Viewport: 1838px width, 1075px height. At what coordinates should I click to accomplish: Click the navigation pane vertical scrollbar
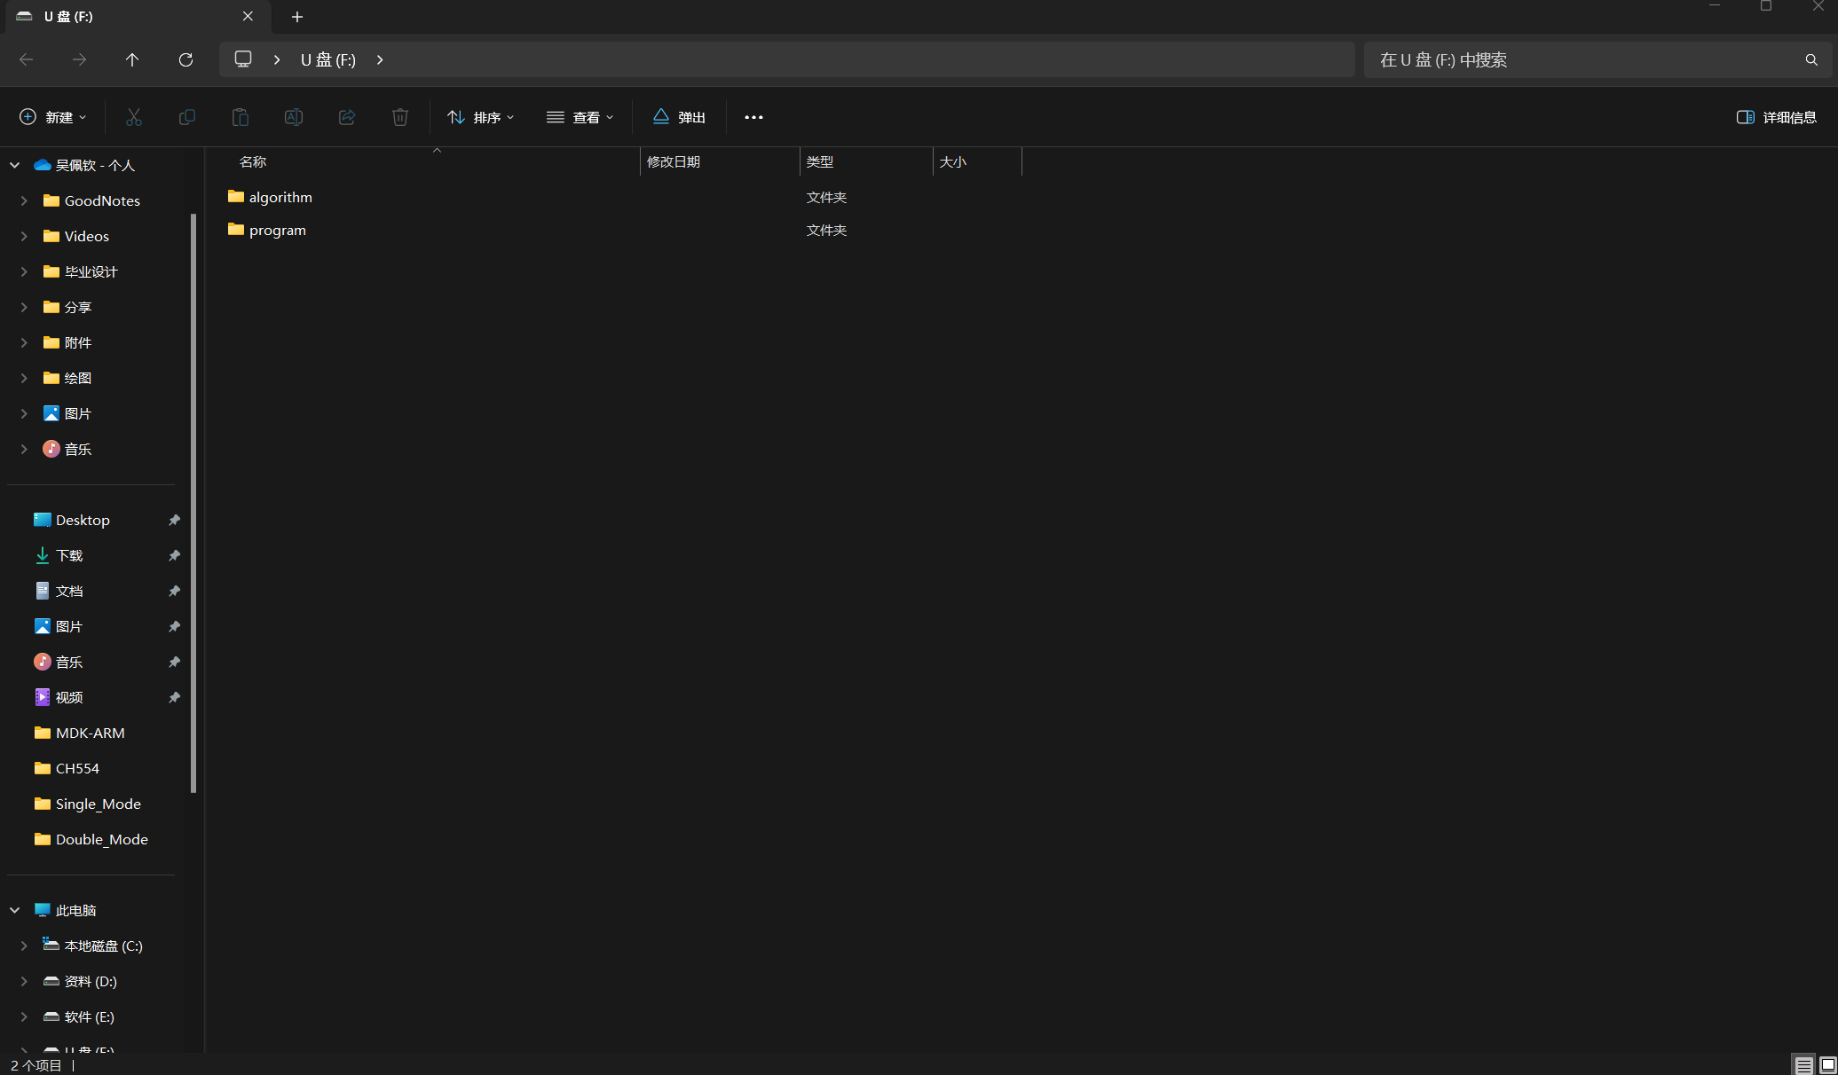coord(193,501)
